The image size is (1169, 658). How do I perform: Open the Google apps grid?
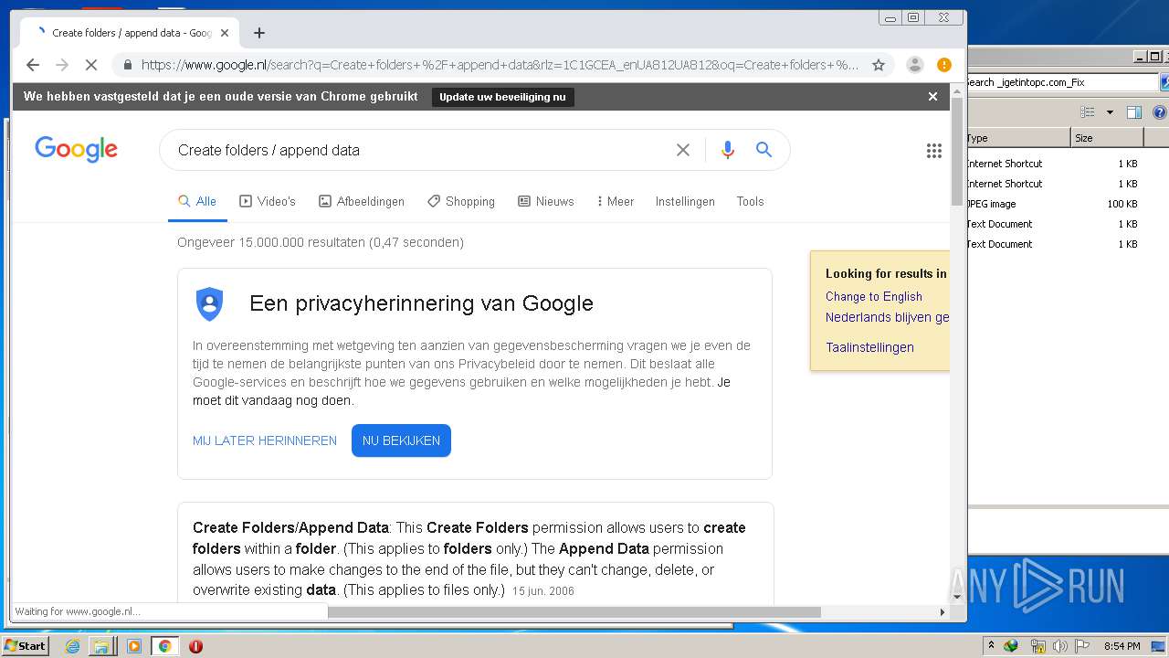933,151
